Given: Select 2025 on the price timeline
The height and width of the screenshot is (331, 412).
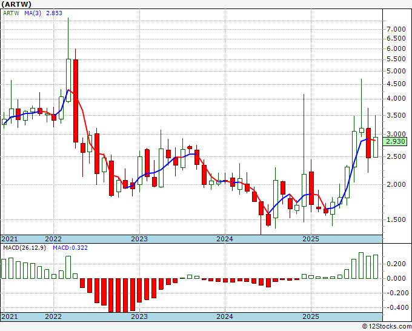Looking at the screenshot, I should point(310,239).
